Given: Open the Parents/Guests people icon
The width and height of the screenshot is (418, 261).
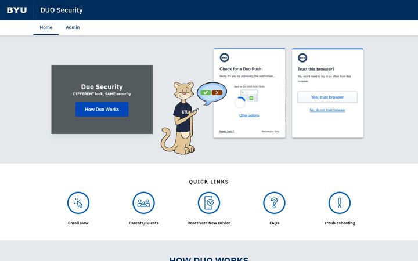Looking at the screenshot, I should pyautogui.click(x=143, y=202).
